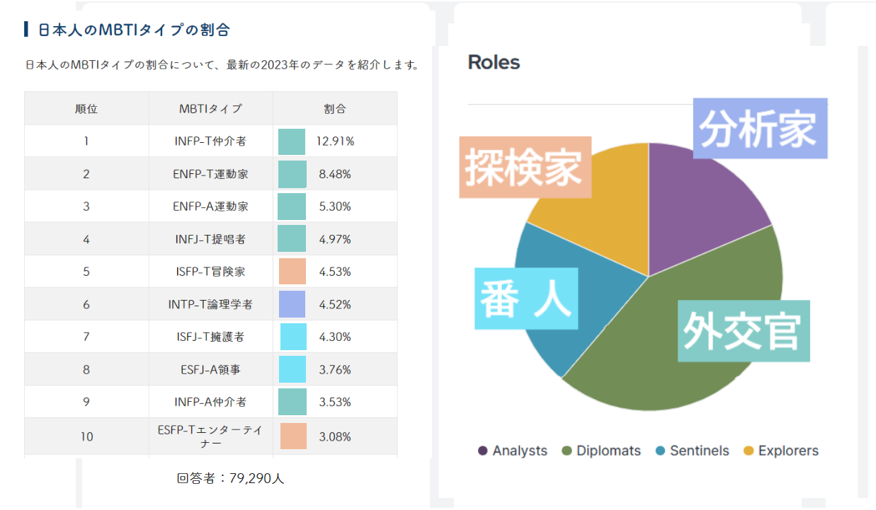Click the 探検家 label box
Image resolution: width=876 pixels, height=510 pixels.
click(x=525, y=167)
